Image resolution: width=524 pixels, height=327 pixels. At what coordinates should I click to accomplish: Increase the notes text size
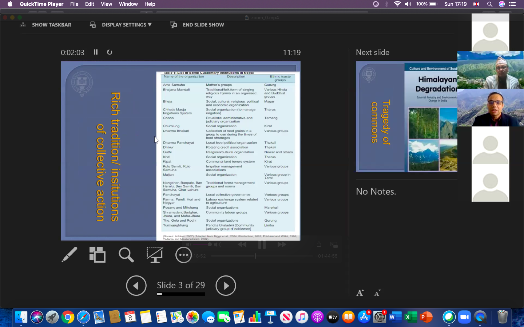click(360, 293)
